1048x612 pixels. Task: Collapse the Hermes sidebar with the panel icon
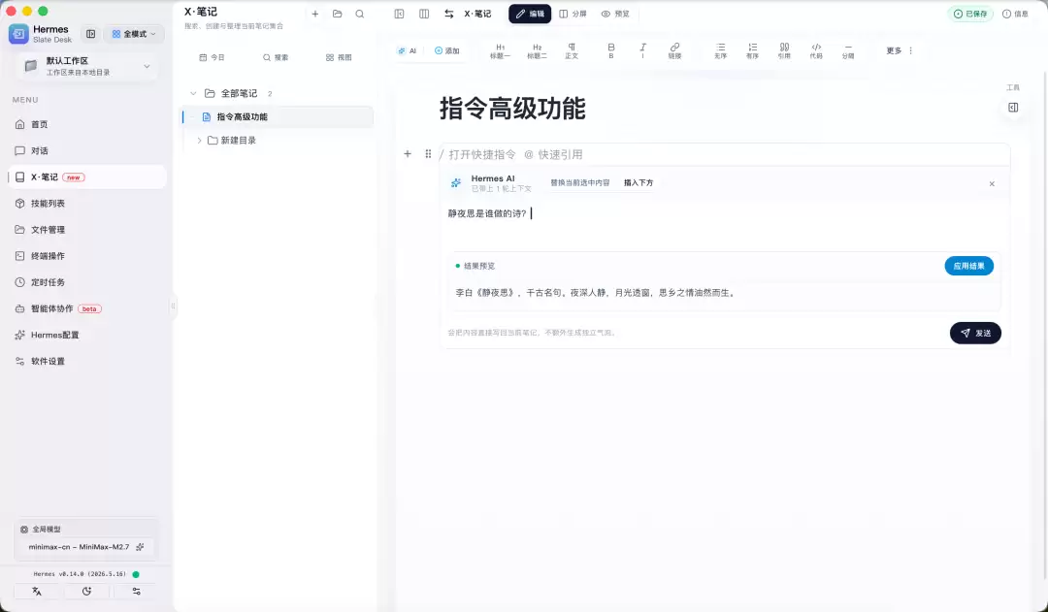[x=91, y=34]
